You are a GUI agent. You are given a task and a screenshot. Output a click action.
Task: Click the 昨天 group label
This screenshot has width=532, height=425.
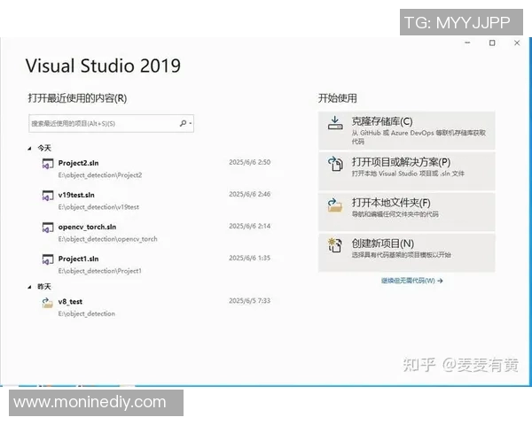44,287
